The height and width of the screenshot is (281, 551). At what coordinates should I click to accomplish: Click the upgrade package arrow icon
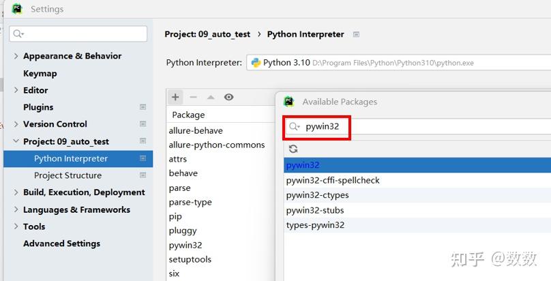[x=211, y=98]
